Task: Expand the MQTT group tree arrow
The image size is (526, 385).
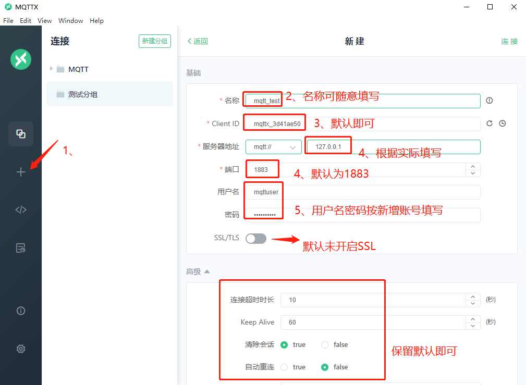Action: coord(51,69)
